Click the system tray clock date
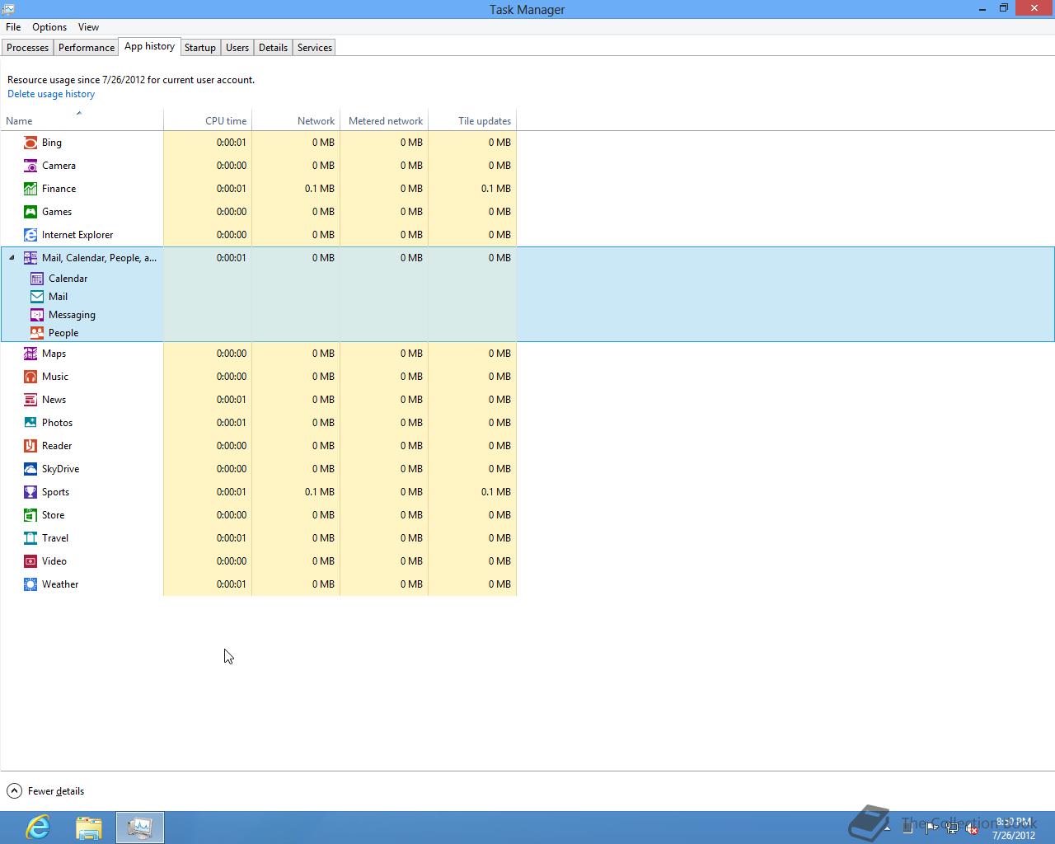Viewport: 1055px width, 844px height. click(1014, 835)
